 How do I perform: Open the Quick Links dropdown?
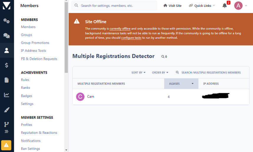coord(202,6)
